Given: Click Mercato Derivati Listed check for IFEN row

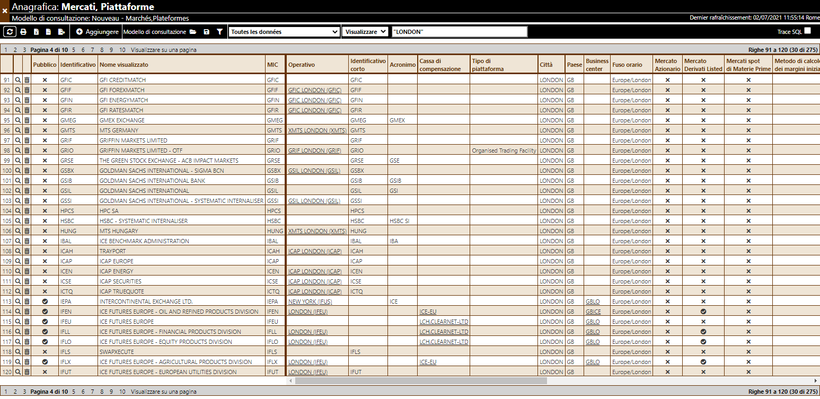Looking at the screenshot, I should pos(703,312).
